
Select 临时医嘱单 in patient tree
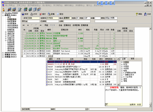click(12, 21)
